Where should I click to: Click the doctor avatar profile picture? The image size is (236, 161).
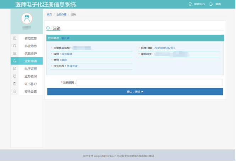[x=27, y=18]
